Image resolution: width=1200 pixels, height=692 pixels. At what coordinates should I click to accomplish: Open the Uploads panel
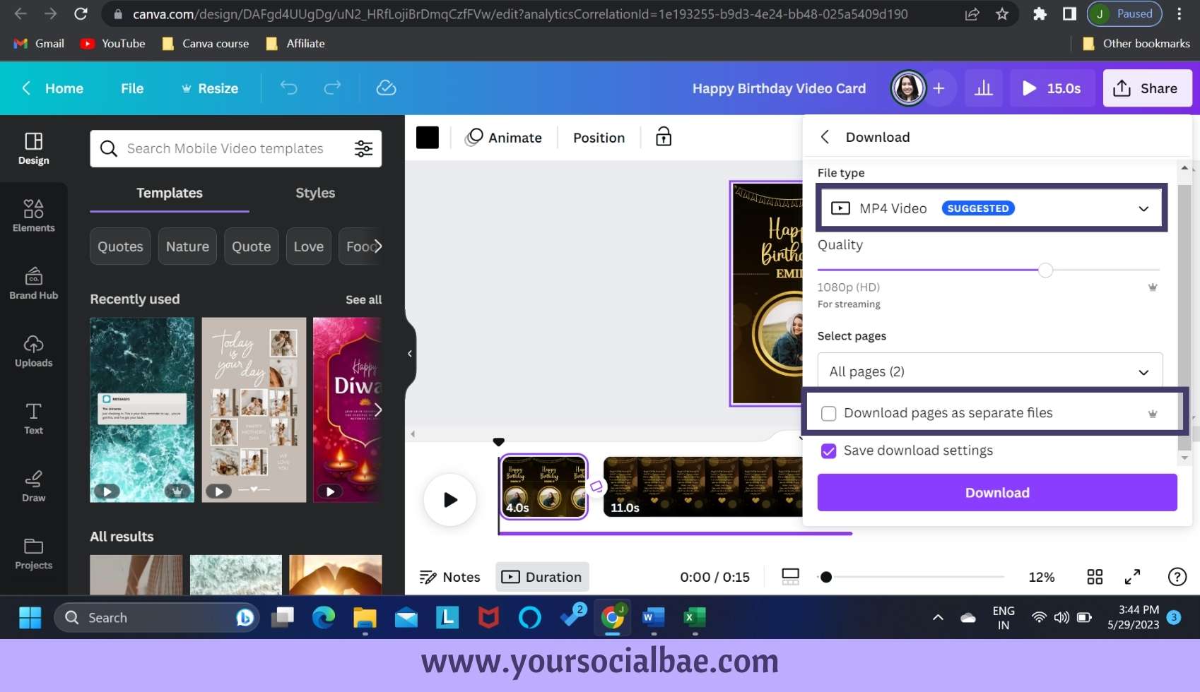point(33,351)
